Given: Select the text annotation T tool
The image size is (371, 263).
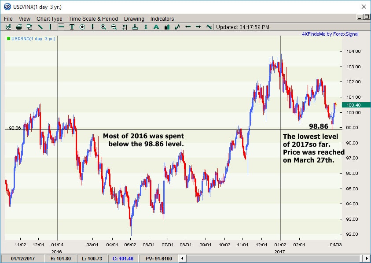Looking at the screenshot, I should [x=72, y=27].
